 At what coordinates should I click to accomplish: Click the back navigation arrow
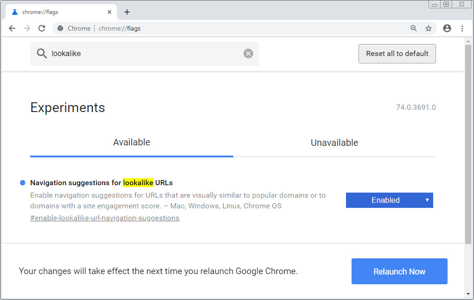[x=12, y=28]
